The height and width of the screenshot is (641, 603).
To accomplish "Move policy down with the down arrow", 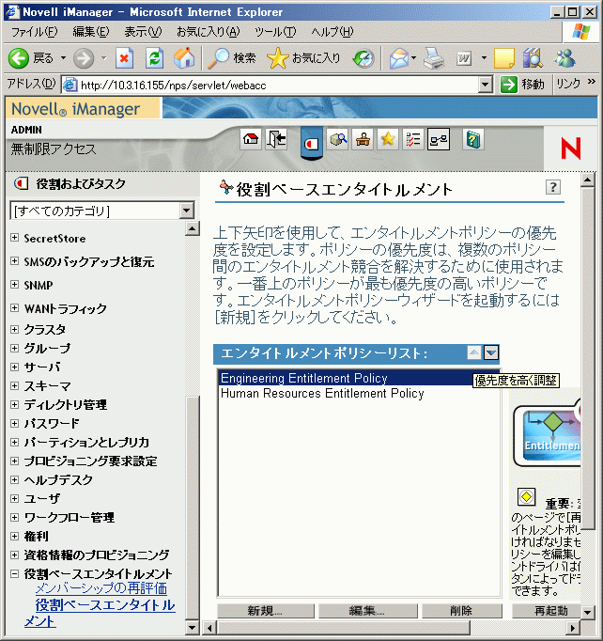I will pos(491,352).
